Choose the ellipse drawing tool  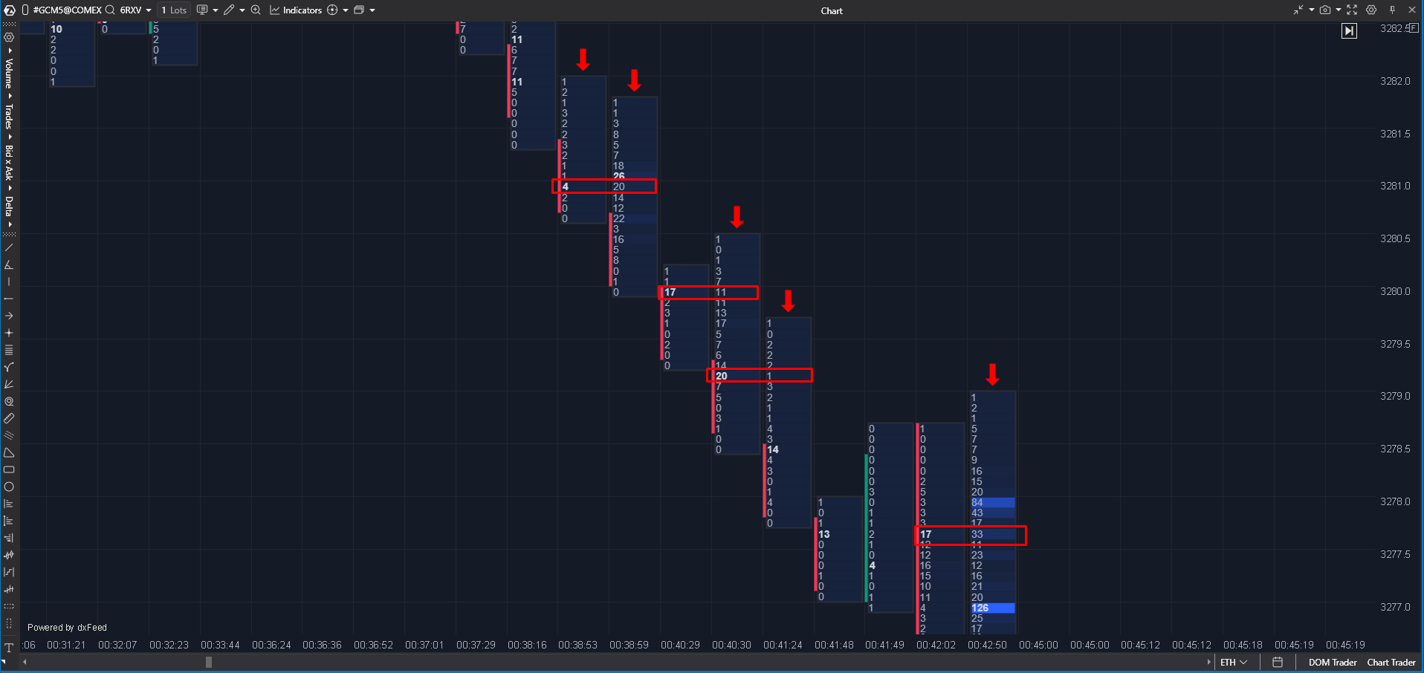[9, 487]
